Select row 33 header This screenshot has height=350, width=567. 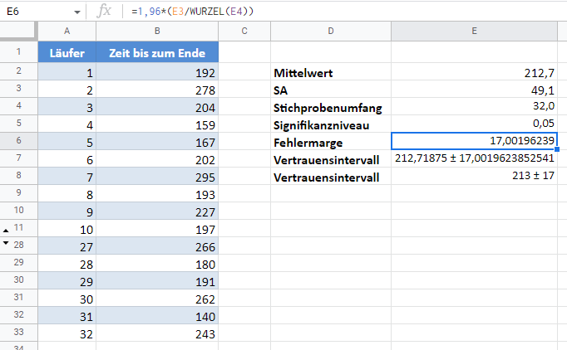pos(18,333)
